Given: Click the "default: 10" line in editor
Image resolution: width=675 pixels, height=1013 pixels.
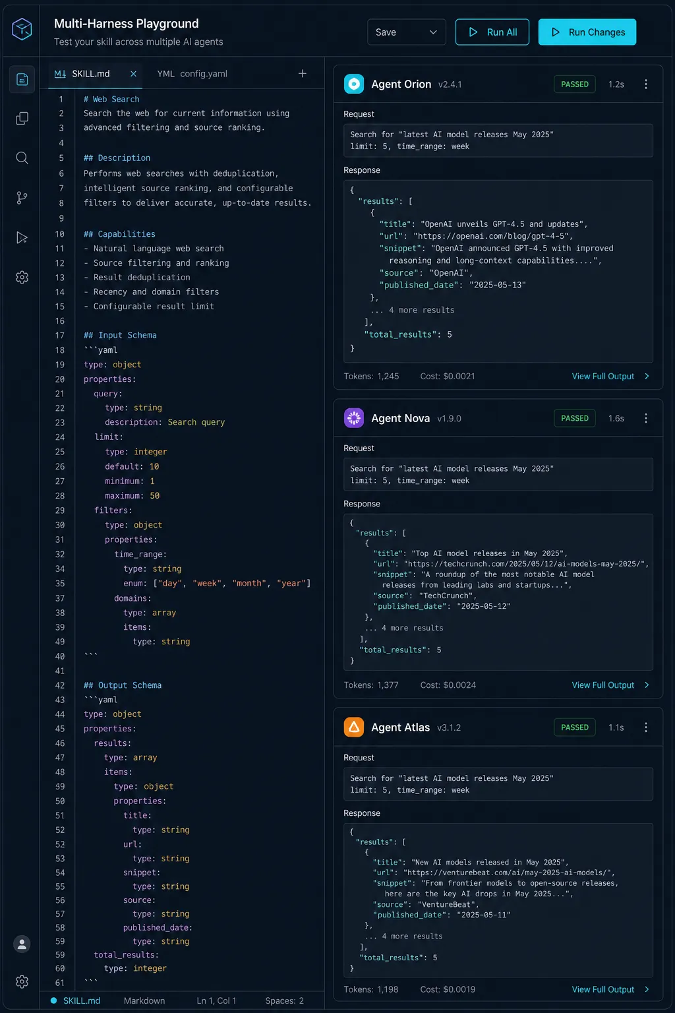Looking at the screenshot, I should tap(132, 466).
